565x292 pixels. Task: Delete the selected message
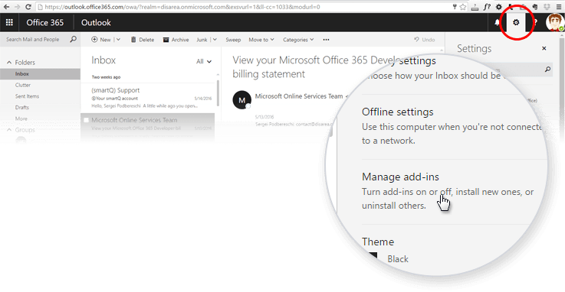143,40
